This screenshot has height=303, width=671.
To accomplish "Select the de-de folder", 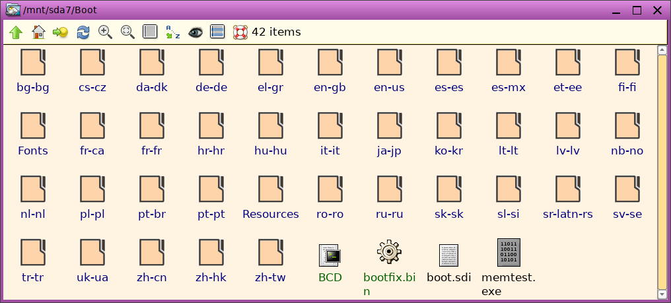I will coord(211,71).
